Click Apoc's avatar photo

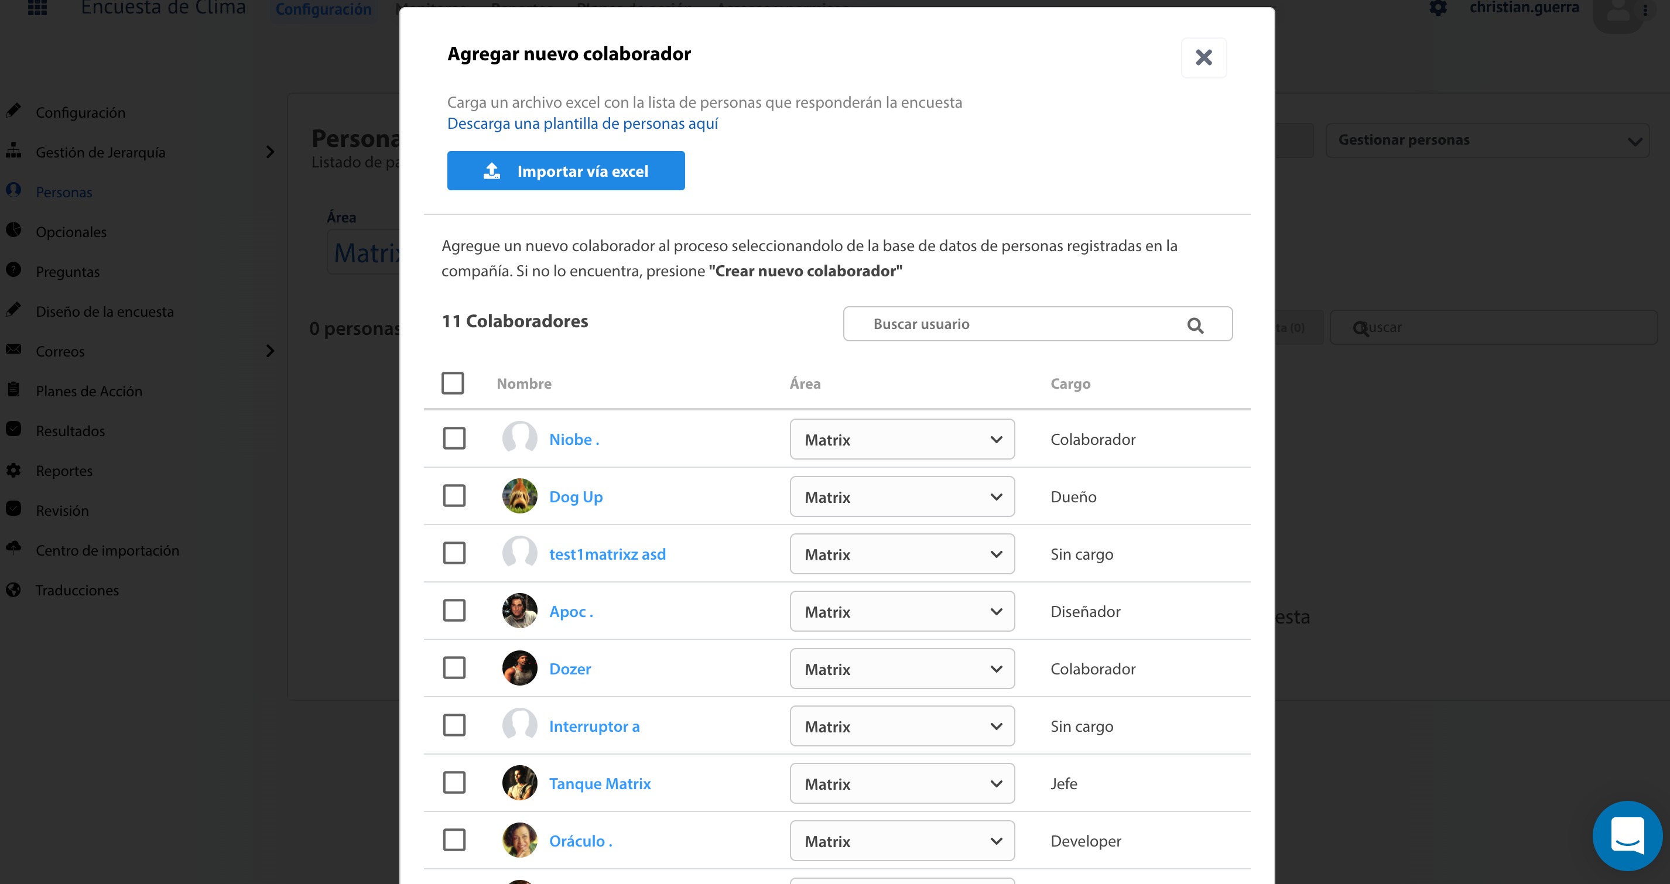click(519, 611)
